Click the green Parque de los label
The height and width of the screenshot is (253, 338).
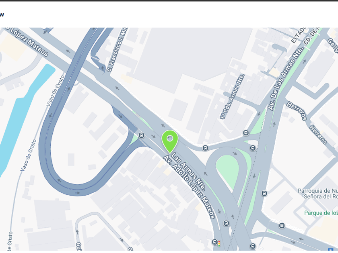[x=321, y=213]
